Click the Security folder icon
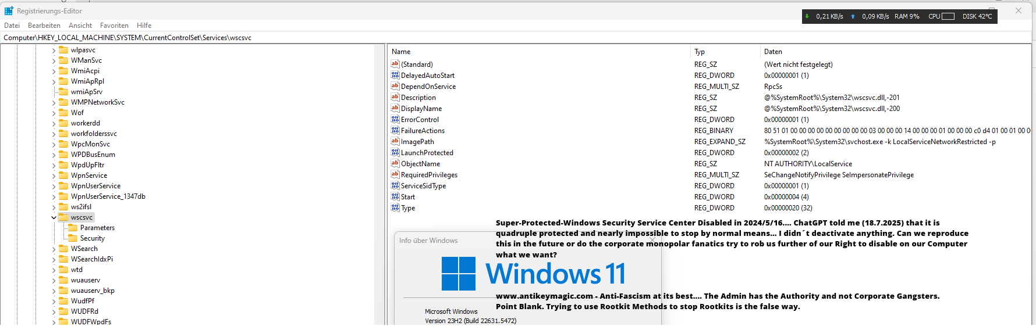This screenshot has height=326, width=1036. tap(73, 238)
